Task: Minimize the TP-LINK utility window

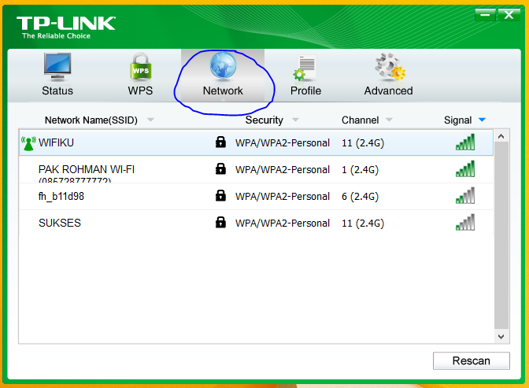Action: (485, 15)
